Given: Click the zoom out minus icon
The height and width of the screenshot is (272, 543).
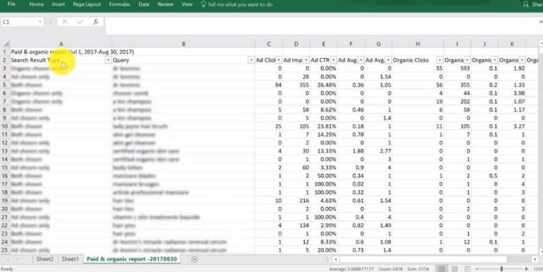Looking at the screenshot, I should [477, 269].
